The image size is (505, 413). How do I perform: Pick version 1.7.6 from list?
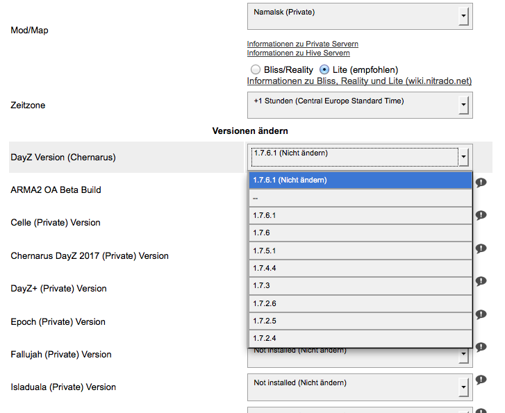(x=361, y=233)
